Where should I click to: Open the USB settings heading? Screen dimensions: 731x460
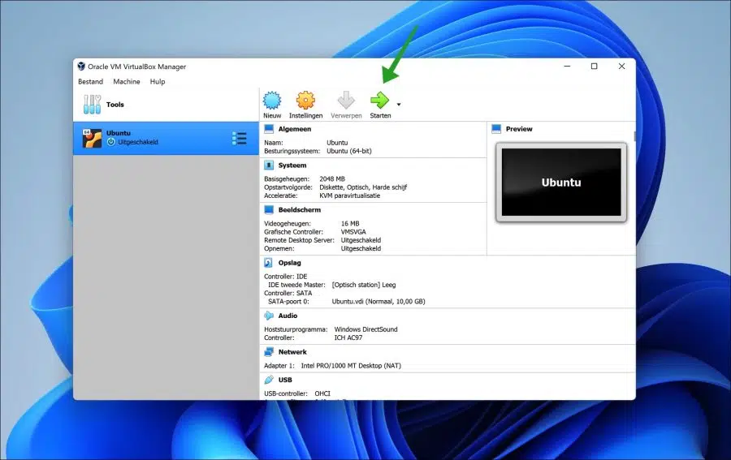click(285, 380)
